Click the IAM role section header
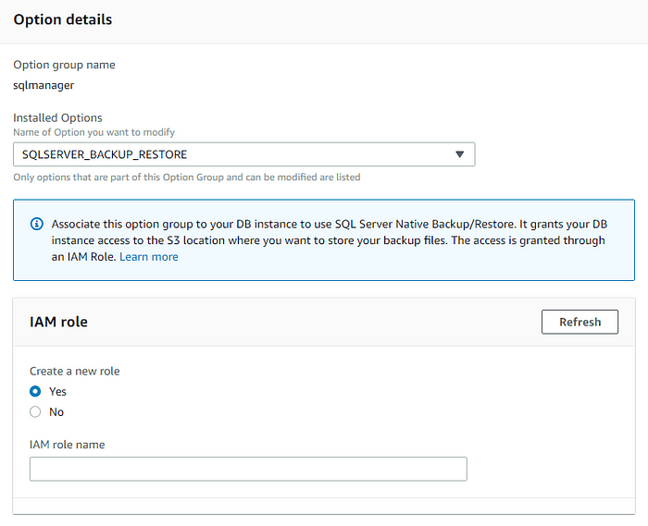The image size is (648, 526). (x=58, y=322)
